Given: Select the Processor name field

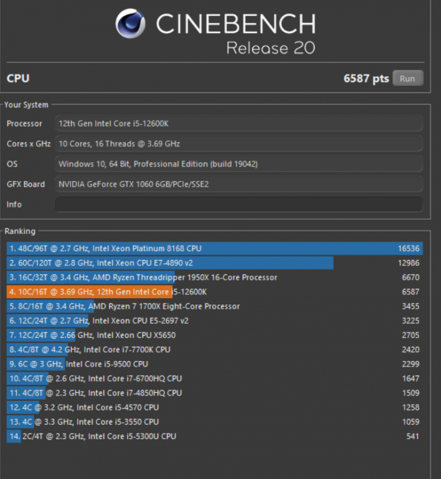Looking at the screenshot, I should click(x=239, y=123).
